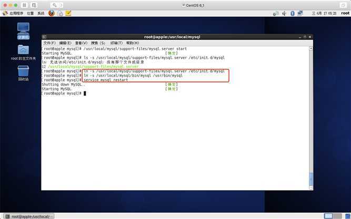This screenshot has height=219, width=351.
Task: Click the network connection tray icon
Action: (x=300, y=14)
